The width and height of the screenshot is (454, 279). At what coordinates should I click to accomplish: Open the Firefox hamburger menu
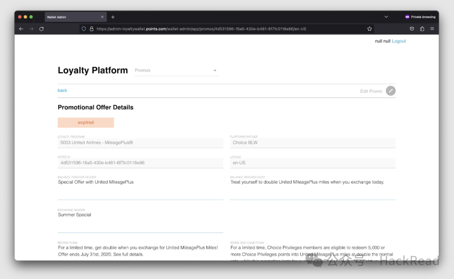click(432, 29)
